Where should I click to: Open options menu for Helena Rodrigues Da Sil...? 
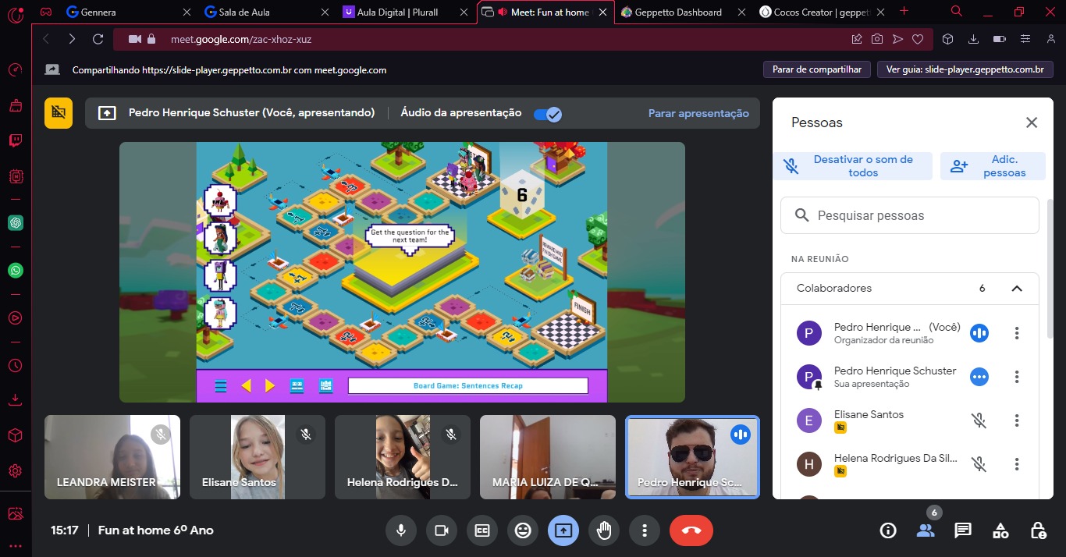click(1017, 464)
